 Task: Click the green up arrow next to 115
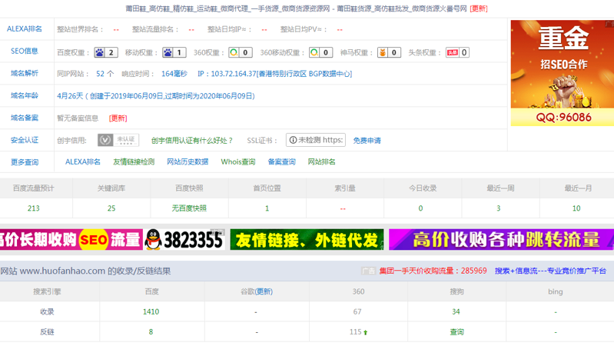tap(365, 332)
